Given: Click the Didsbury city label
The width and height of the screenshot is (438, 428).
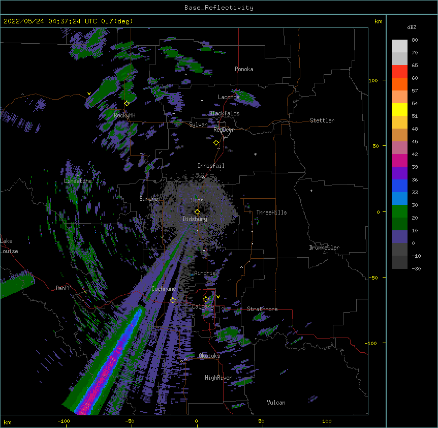Looking at the screenshot, I should [x=195, y=219].
